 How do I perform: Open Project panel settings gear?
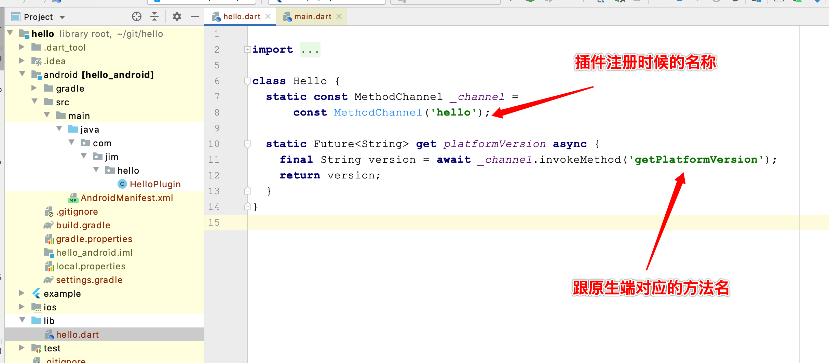(177, 16)
